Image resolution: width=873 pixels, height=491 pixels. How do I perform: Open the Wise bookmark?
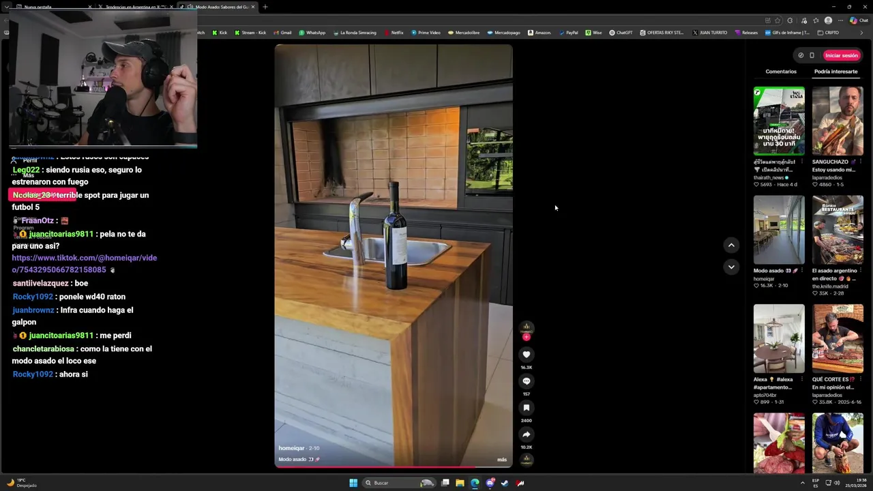click(593, 33)
